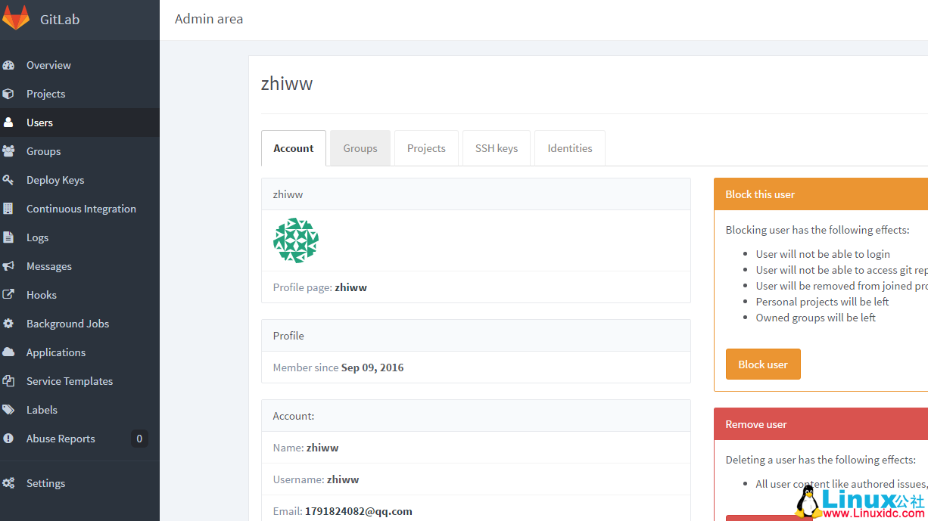Open Logs via its file icon

click(x=8, y=237)
